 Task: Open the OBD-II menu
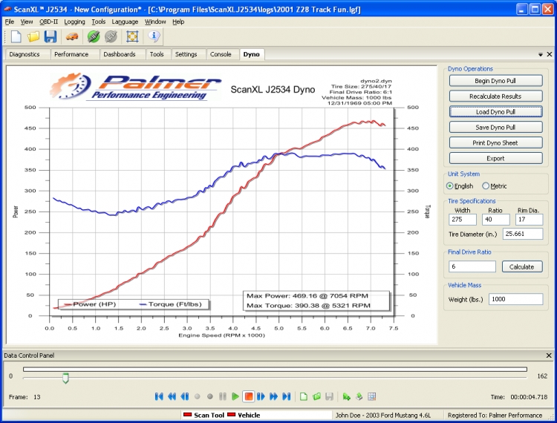click(x=49, y=22)
